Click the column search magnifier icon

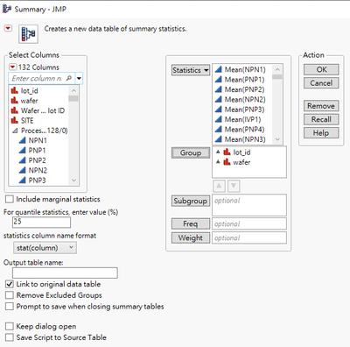click(69, 78)
